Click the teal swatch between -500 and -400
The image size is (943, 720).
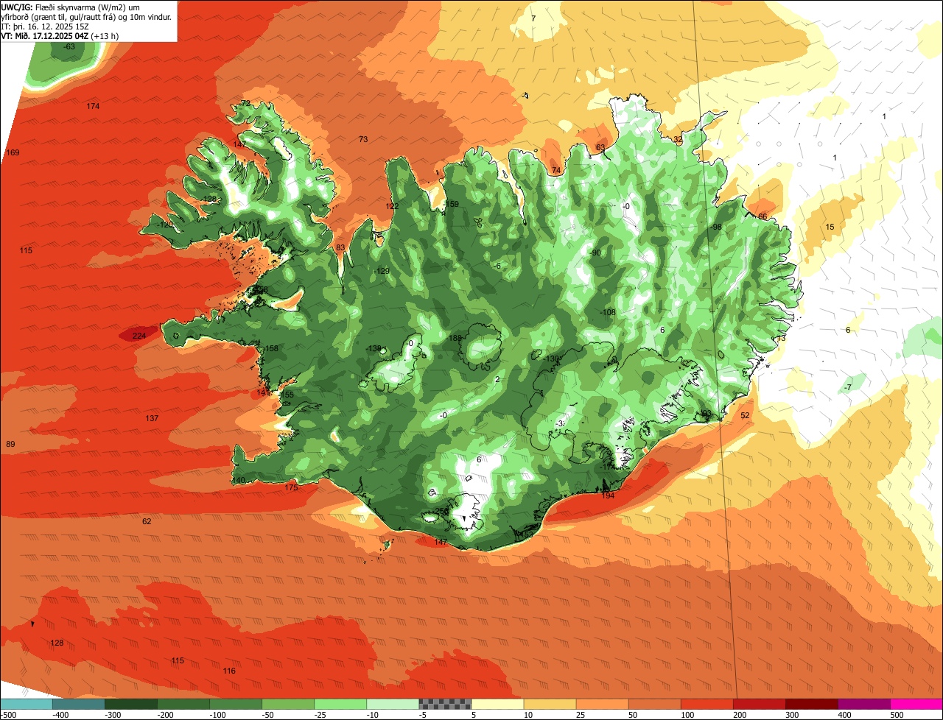pyautogui.click(x=26, y=704)
